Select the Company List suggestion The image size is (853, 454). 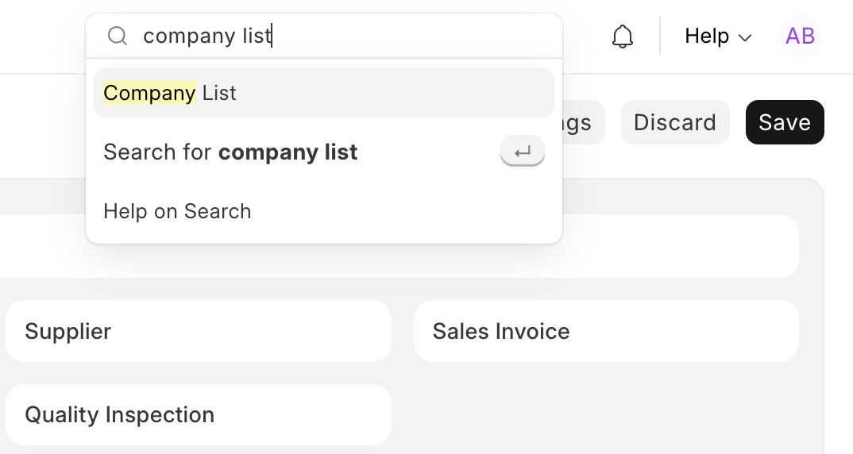324,92
